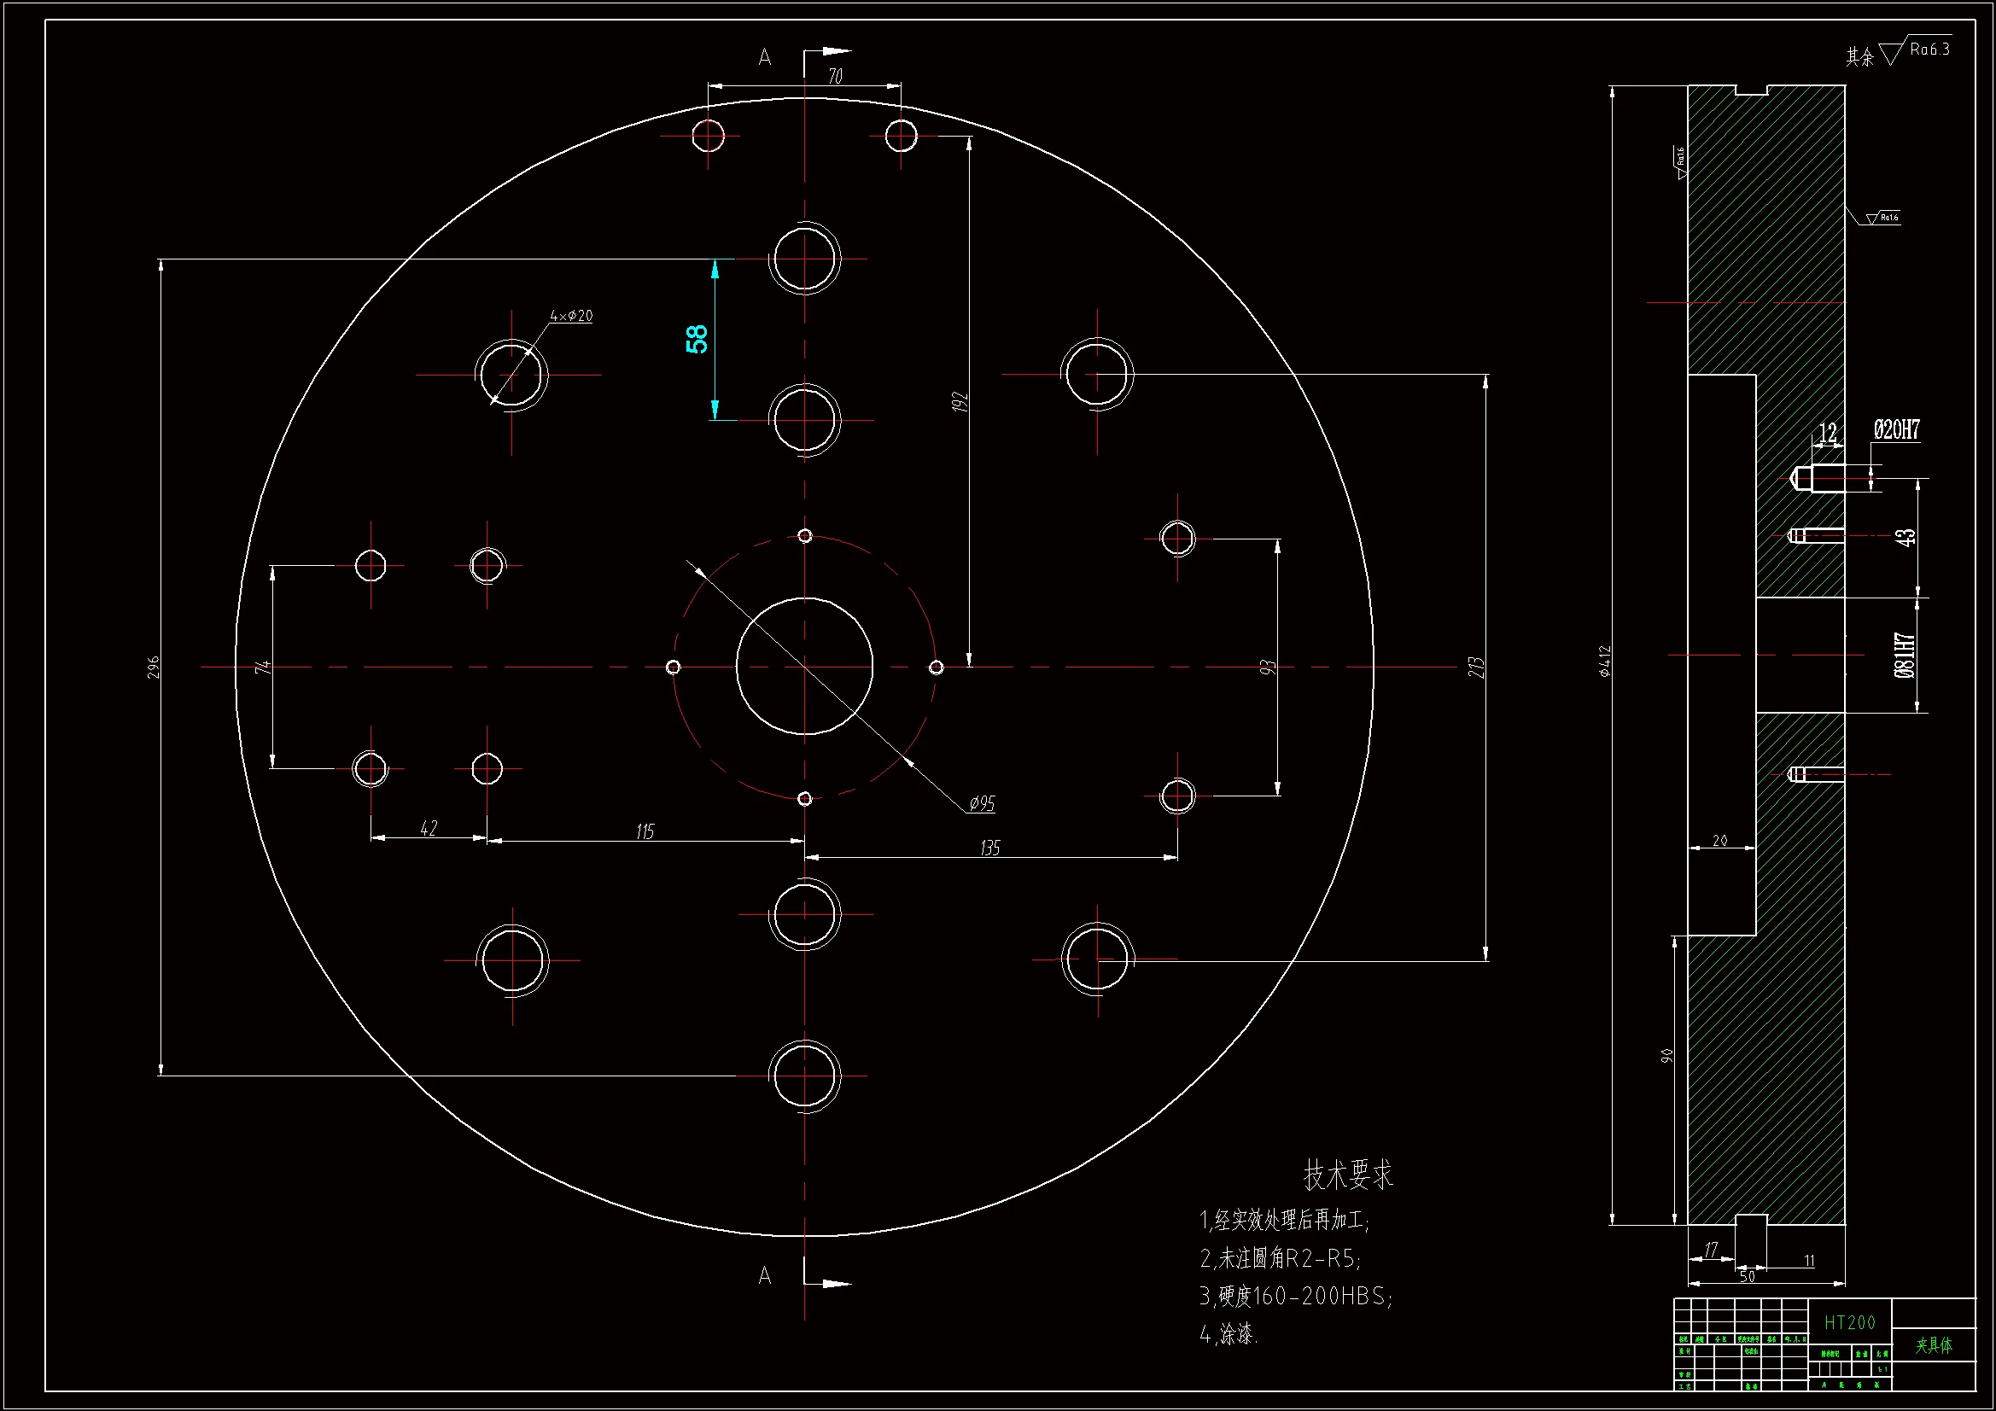Viewport: 1996px width, 1411px height.
Task: Select the 192 vertical dimension text
Action: 959,402
